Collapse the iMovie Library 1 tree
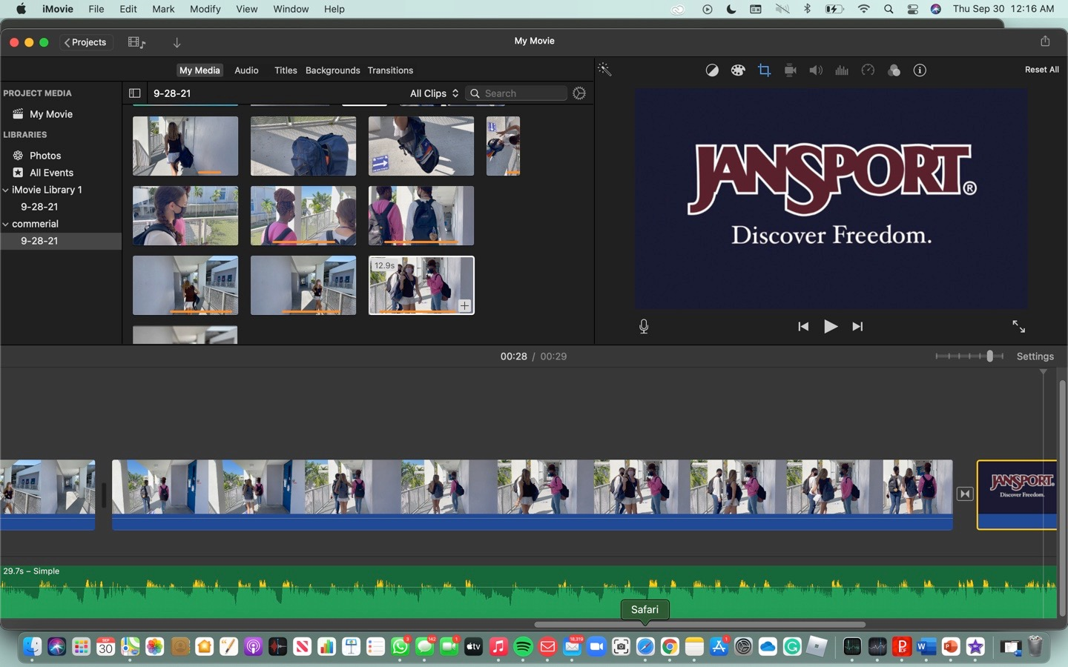The height and width of the screenshot is (667, 1068). (x=5, y=190)
